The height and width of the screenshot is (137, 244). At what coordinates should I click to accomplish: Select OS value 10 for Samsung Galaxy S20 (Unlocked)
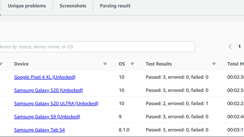122,90
